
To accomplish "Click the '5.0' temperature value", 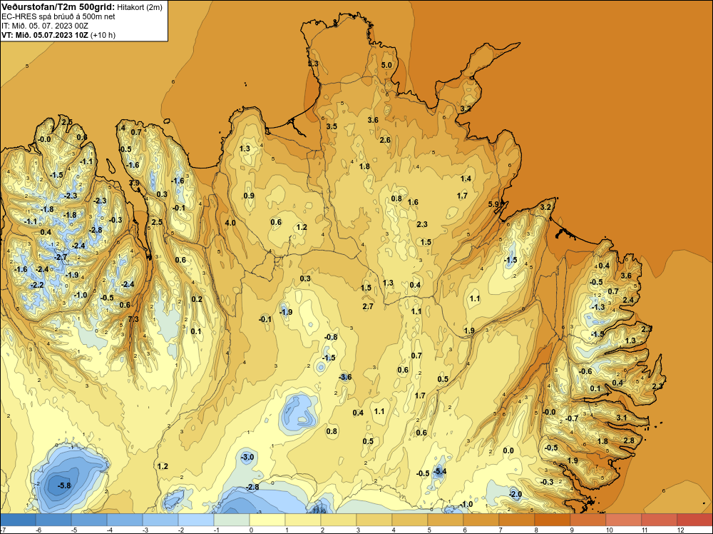I will pyautogui.click(x=386, y=65).
